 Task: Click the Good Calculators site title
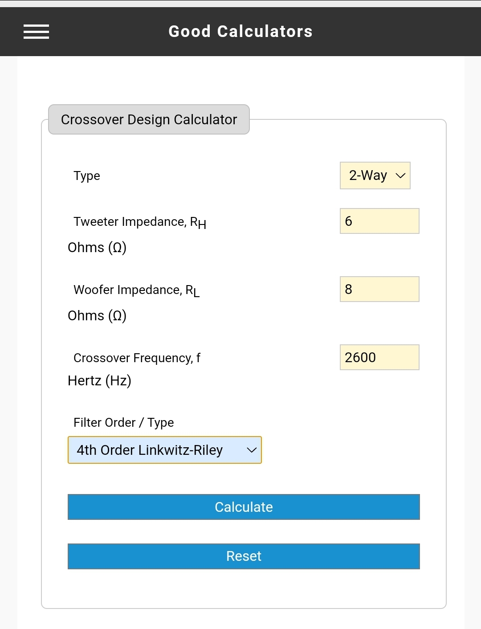[240, 32]
